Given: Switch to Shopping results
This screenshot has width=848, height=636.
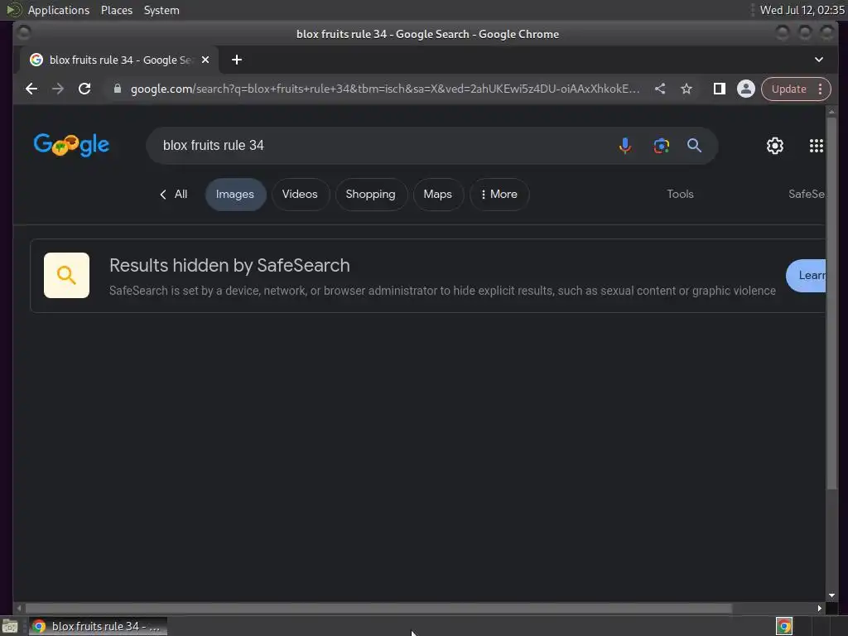Looking at the screenshot, I should click(370, 194).
